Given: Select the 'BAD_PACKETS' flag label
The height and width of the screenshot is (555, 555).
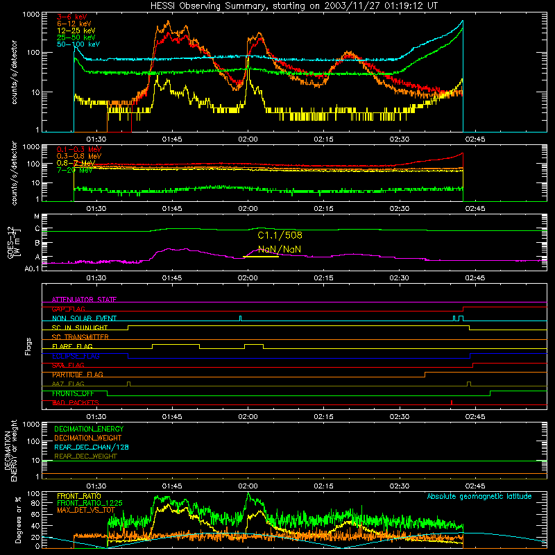Looking at the screenshot, I should pos(76,402).
